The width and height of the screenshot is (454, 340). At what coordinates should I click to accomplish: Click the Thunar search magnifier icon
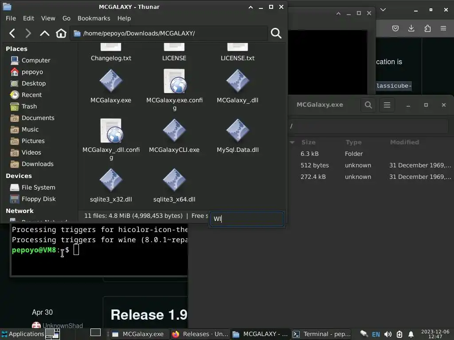point(276,33)
